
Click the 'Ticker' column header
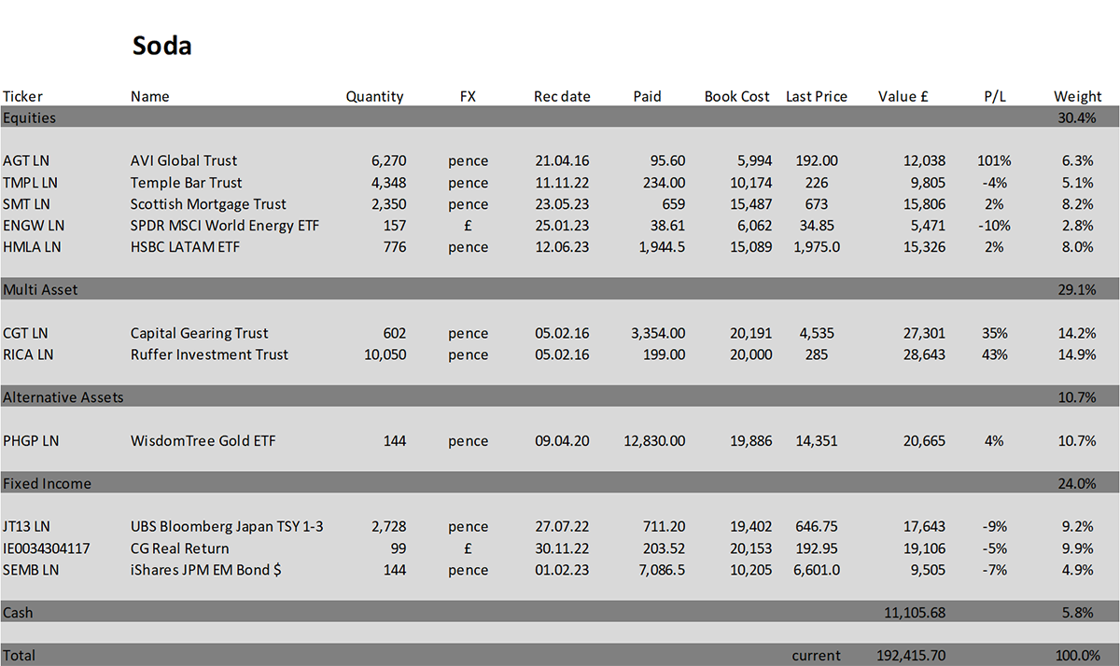click(x=22, y=96)
